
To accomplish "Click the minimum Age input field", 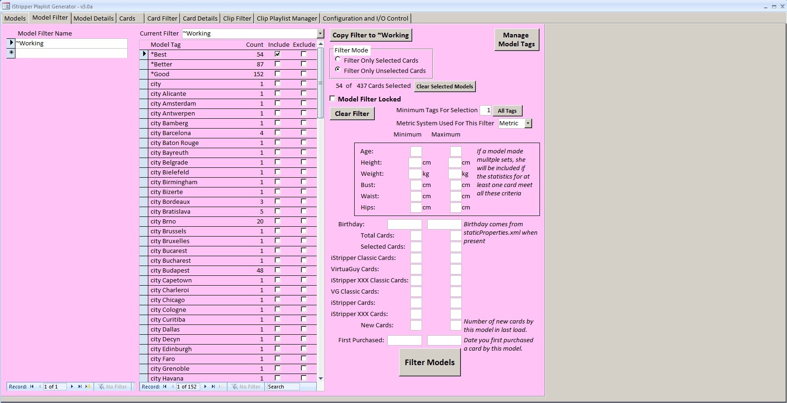I will point(416,151).
